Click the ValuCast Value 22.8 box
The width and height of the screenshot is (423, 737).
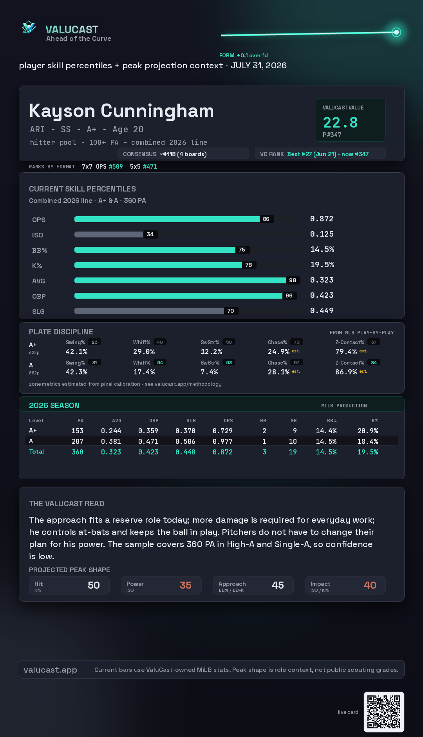[351, 120]
